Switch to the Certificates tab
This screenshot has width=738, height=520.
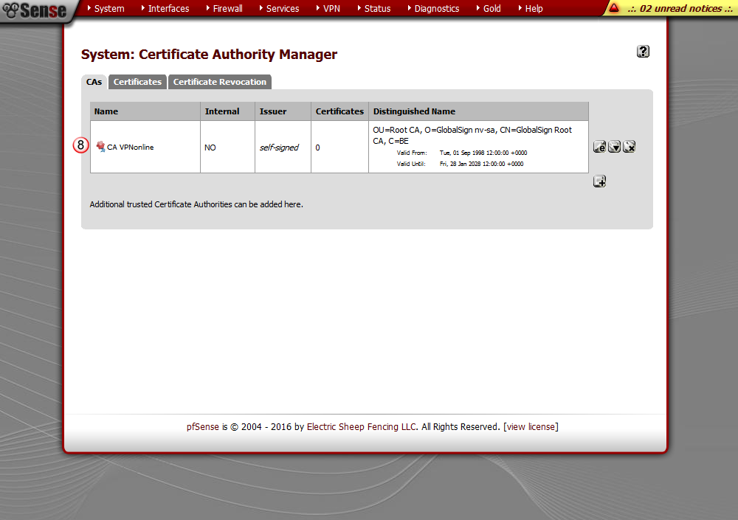137,82
